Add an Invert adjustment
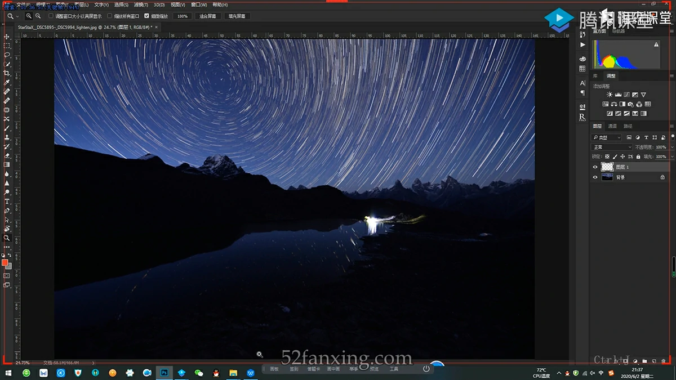Screen dimensions: 676x380 click(x=609, y=114)
